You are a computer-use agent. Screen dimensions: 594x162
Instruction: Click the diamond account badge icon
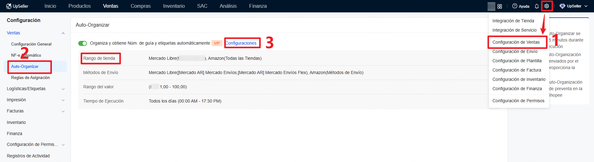pos(562,6)
